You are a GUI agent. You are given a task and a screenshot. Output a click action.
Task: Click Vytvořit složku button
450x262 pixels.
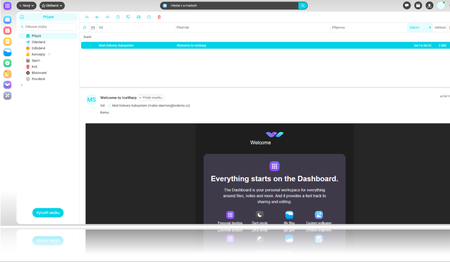point(48,212)
